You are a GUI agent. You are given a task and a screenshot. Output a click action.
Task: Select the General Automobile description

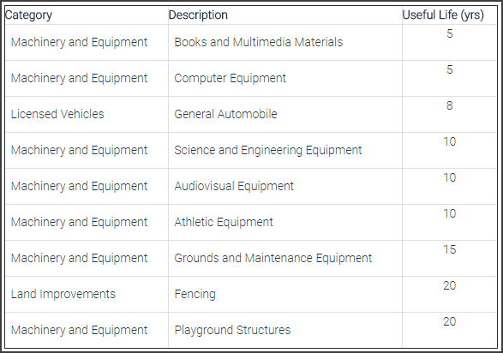[x=225, y=114]
